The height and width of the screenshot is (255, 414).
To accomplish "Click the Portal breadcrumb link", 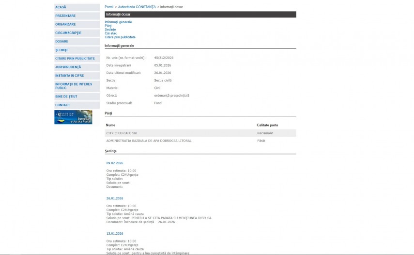I will [x=109, y=7].
